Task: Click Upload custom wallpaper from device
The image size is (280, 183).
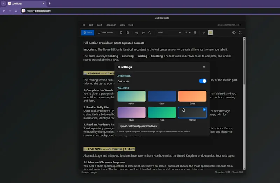Action: [138, 126]
